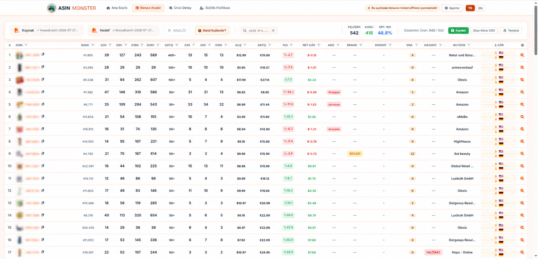Switch language to TR
Image resolution: width=538 pixels, height=259 pixels.
(x=470, y=8)
